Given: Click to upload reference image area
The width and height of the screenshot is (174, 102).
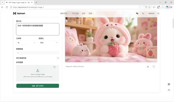Looking at the screenshot, I should click(38, 73).
